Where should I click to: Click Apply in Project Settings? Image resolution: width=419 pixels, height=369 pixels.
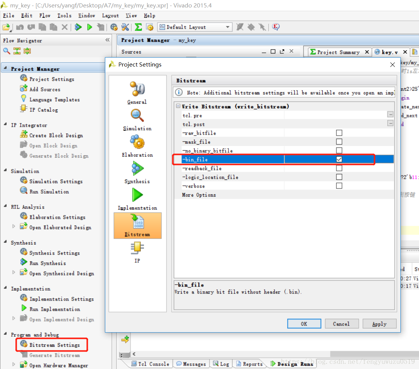379,324
